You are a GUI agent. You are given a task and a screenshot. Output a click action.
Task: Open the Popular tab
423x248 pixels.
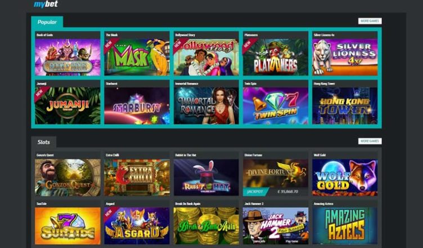(x=47, y=22)
